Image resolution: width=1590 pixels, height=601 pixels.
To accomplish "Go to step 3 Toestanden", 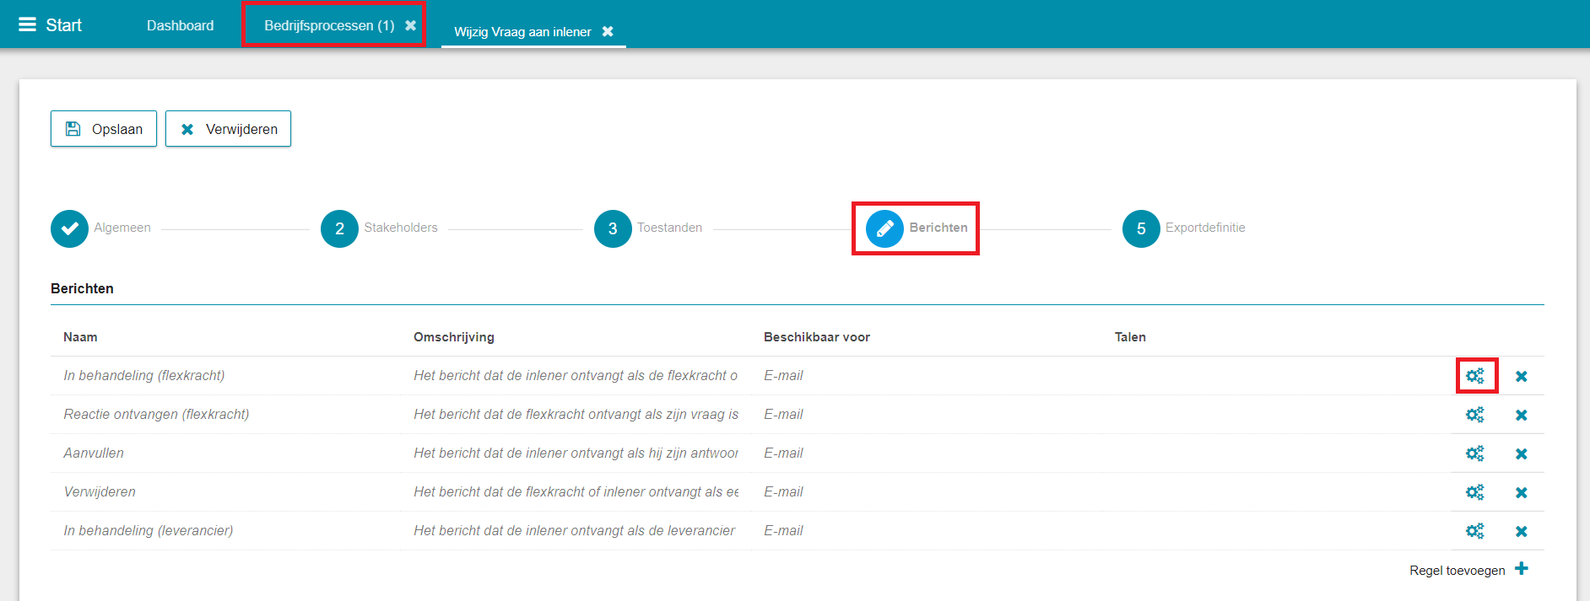I will (613, 228).
